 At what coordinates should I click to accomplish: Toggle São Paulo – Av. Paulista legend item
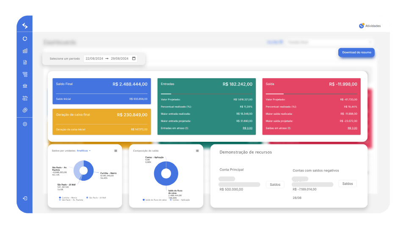[x=71, y=200]
